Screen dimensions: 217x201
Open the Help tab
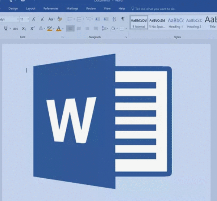pos(122,9)
